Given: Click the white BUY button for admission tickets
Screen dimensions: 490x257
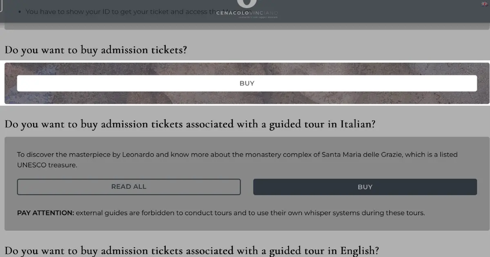Looking at the screenshot, I should (247, 83).
